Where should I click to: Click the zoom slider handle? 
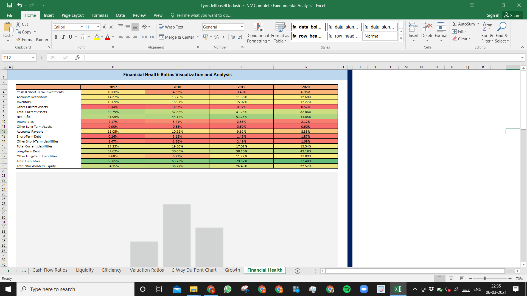(x=485, y=278)
